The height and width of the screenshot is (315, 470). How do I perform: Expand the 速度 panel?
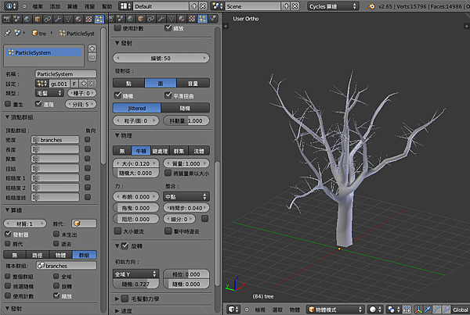pos(117,311)
